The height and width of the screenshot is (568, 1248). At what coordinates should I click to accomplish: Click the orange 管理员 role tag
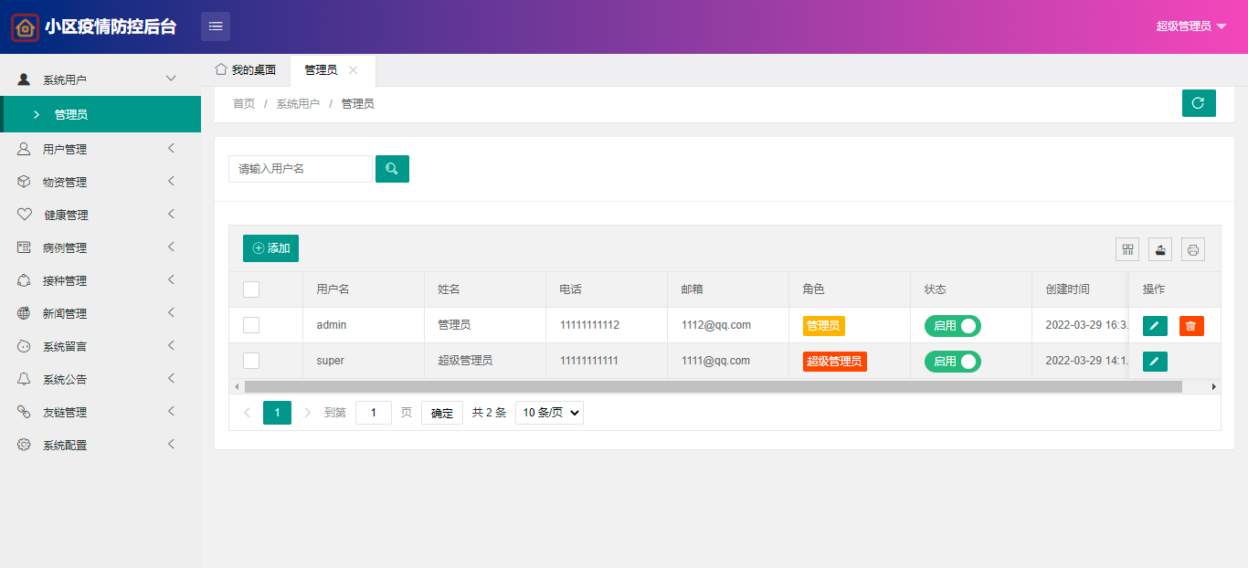click(x=824, y=326)
